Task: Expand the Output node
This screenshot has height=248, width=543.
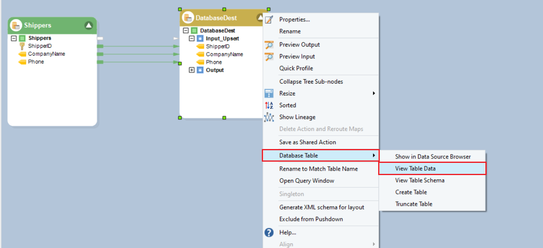Action: pos(192,70)
